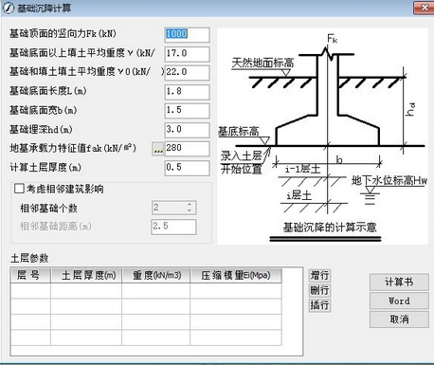Select the 土层厚度(m) column header
Viewport: 434px width, 365px height.
pyautogui.click(x=86, y=276)
